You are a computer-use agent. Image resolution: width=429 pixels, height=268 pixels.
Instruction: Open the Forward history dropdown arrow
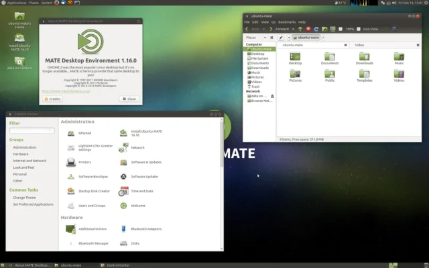coord(293,29)
